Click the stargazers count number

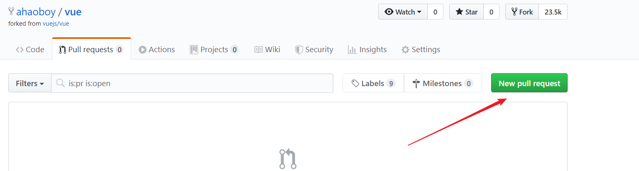tap(491, 12)
